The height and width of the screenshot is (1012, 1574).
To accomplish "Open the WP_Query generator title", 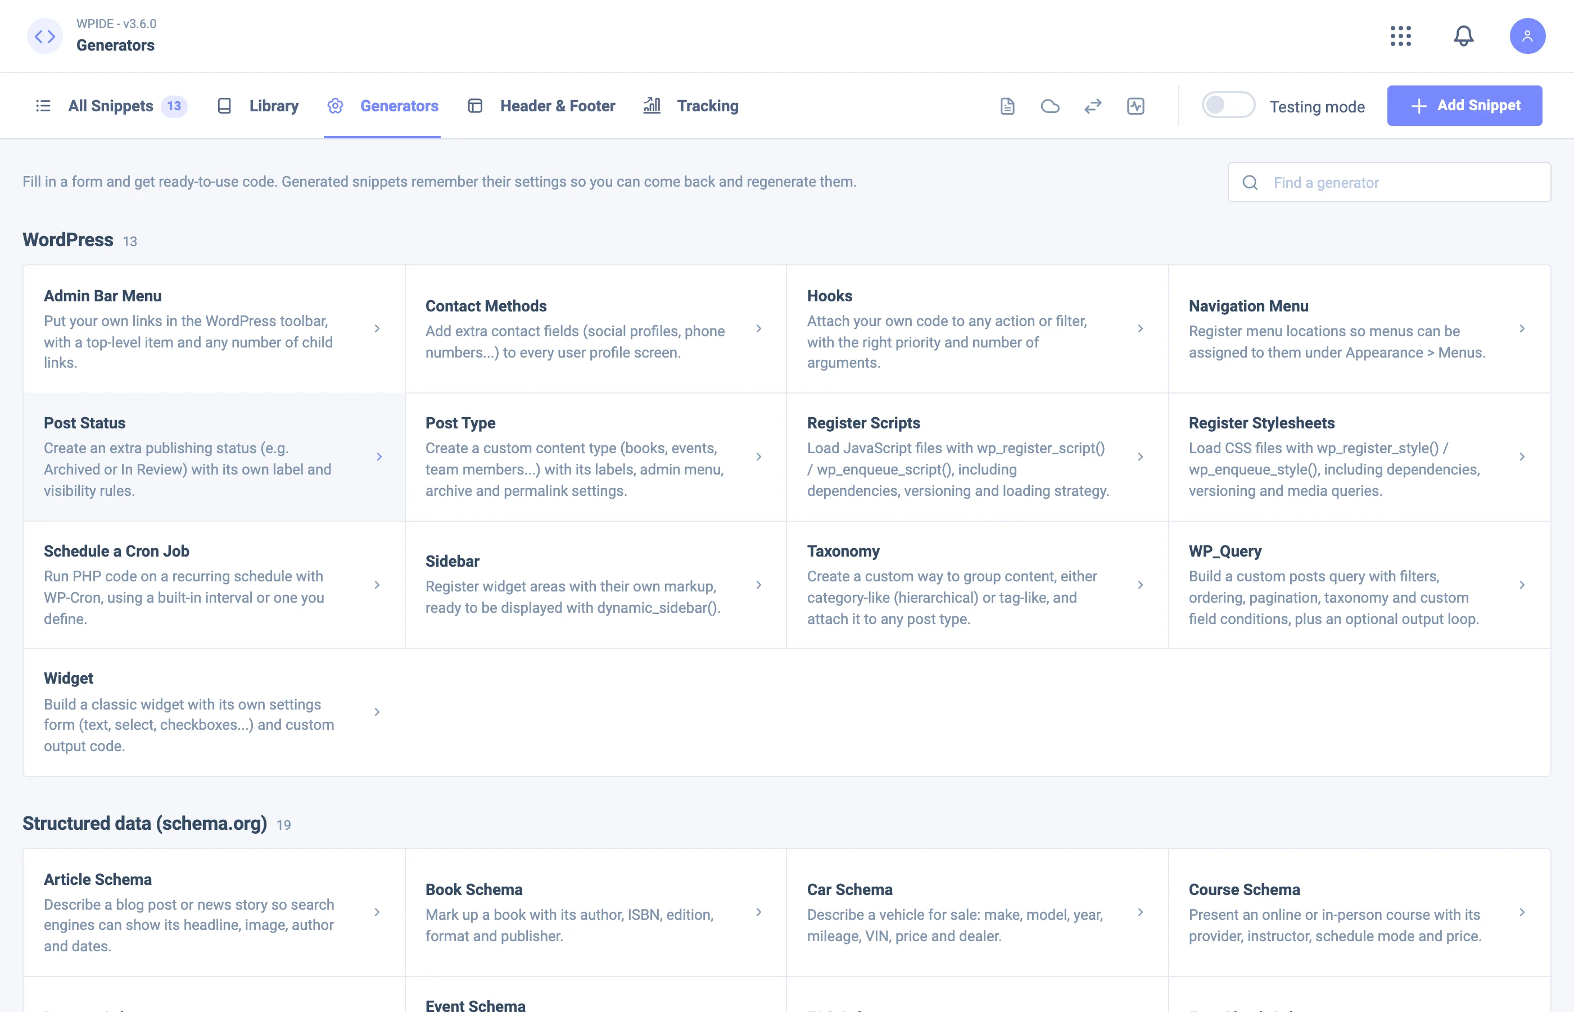I will tap(1224, 552).
